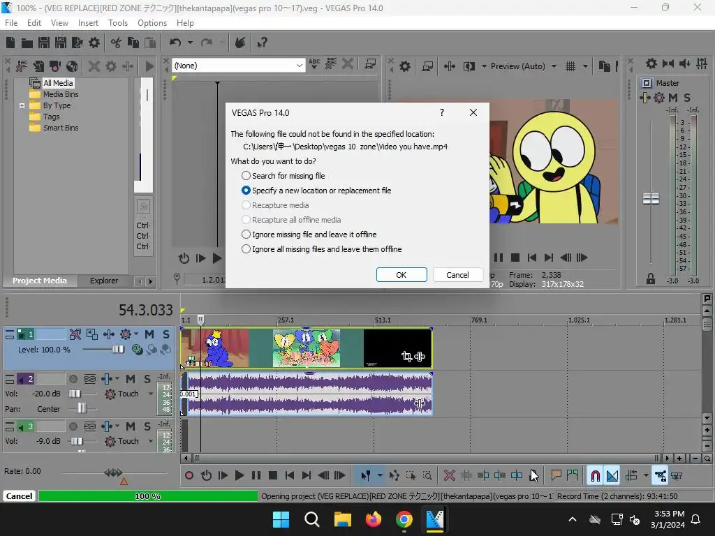Click OK in the missing file dialog
The height and width of the screenshot is (536, 715).
[x=401, y=275]
